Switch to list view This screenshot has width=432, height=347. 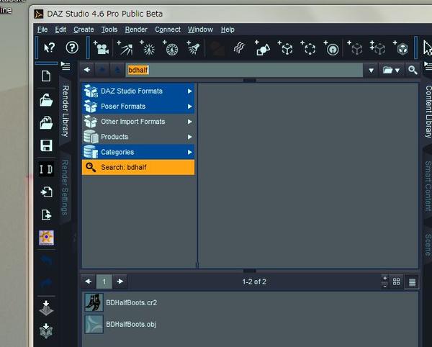(x=412, y=282)
